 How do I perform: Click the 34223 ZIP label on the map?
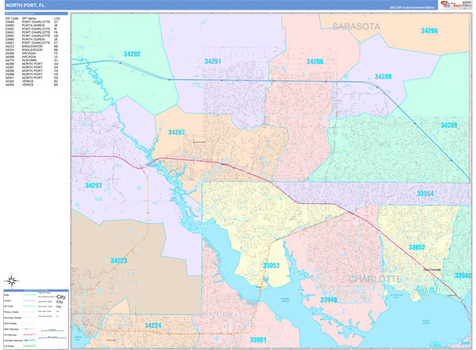[x=119, y=260]
